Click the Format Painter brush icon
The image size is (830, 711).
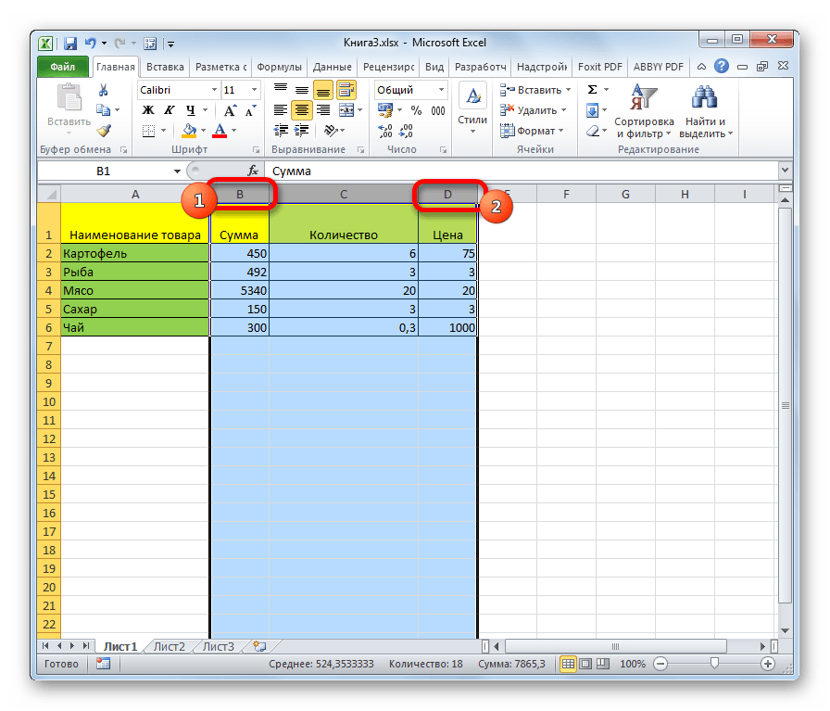(104, 131)
